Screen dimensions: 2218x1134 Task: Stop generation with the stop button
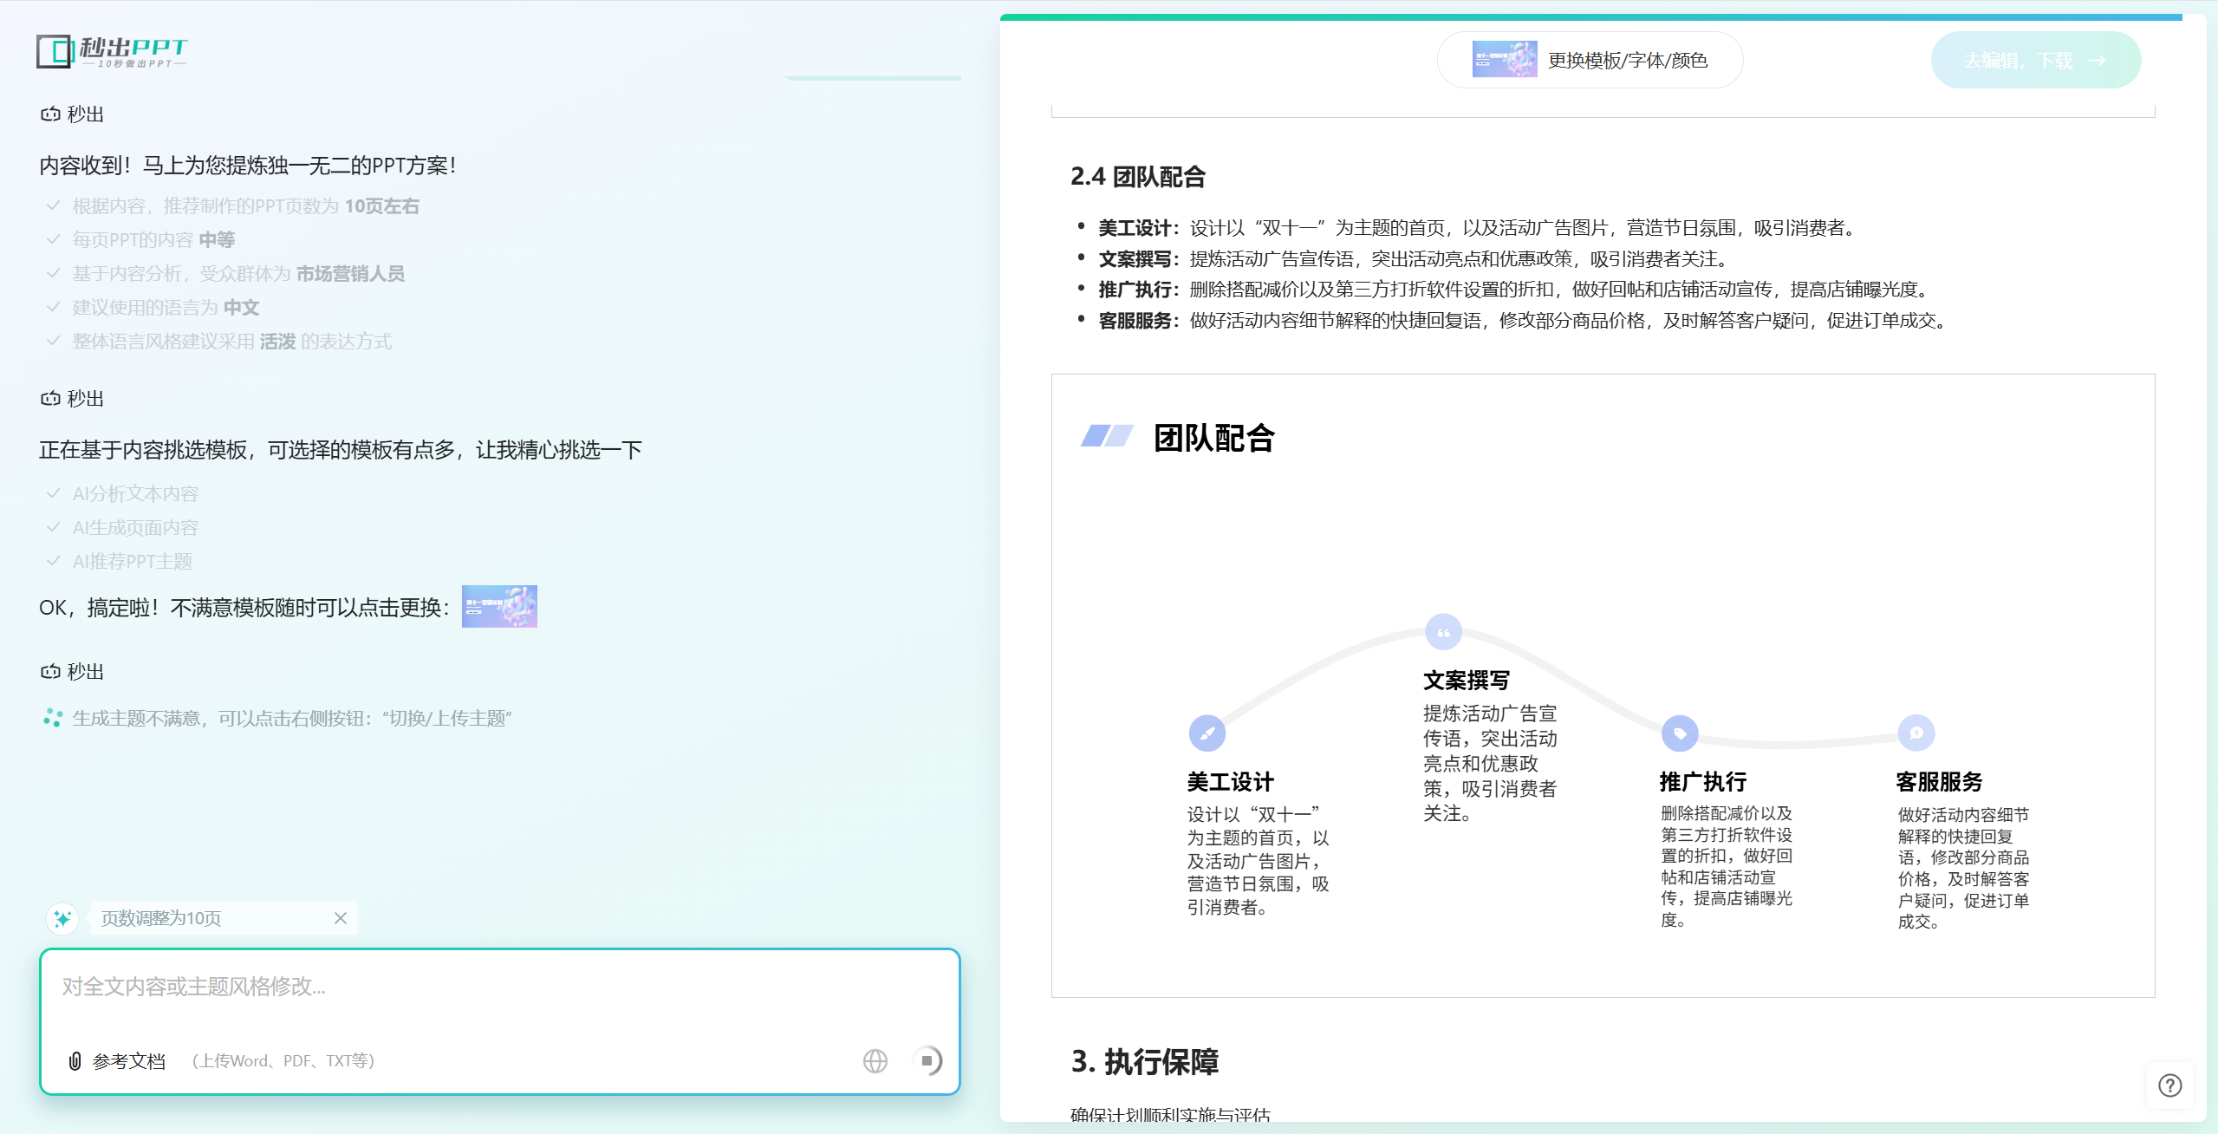coord(927,1061)
